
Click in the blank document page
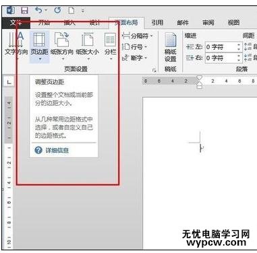(x=200, y=173)
